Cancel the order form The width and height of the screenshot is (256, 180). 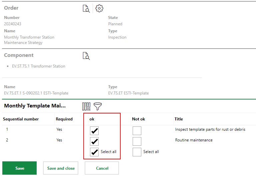(x=102, y=168)
